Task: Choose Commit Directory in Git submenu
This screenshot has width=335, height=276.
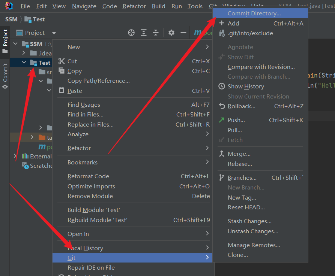Action: tap(260, 13)
